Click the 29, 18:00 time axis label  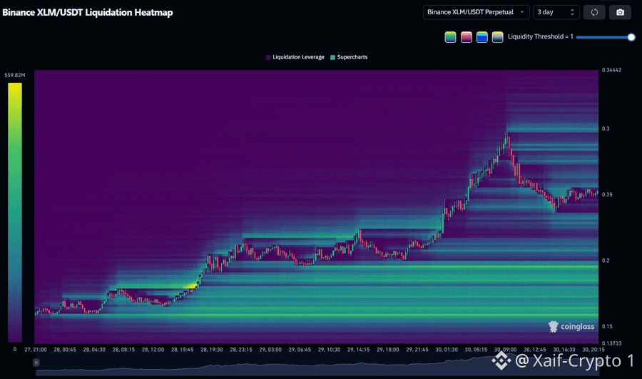point(388,350)
